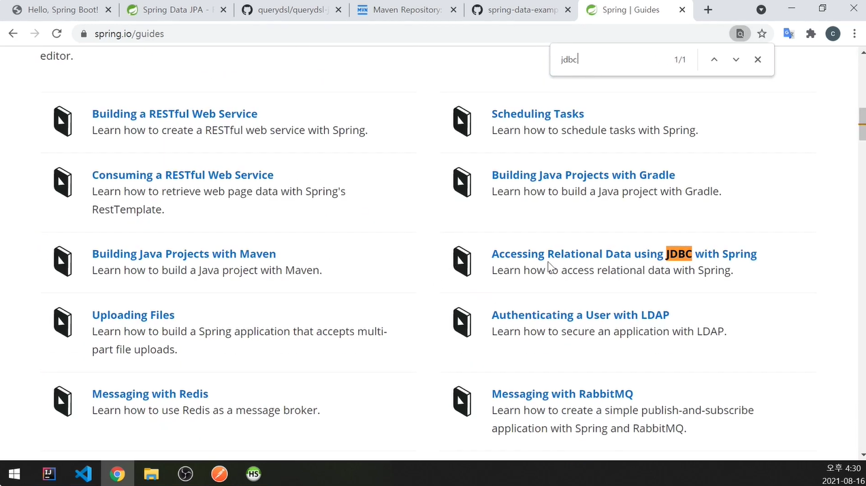Open Visual Studio Code from the taskbar
866x486 pixels.
[x=83, y=474]
